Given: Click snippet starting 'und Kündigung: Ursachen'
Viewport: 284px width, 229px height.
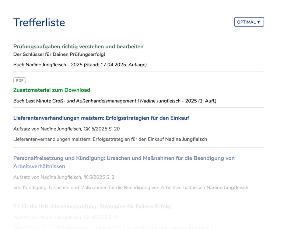Looking at the screenshot, I should click(109, 188).
